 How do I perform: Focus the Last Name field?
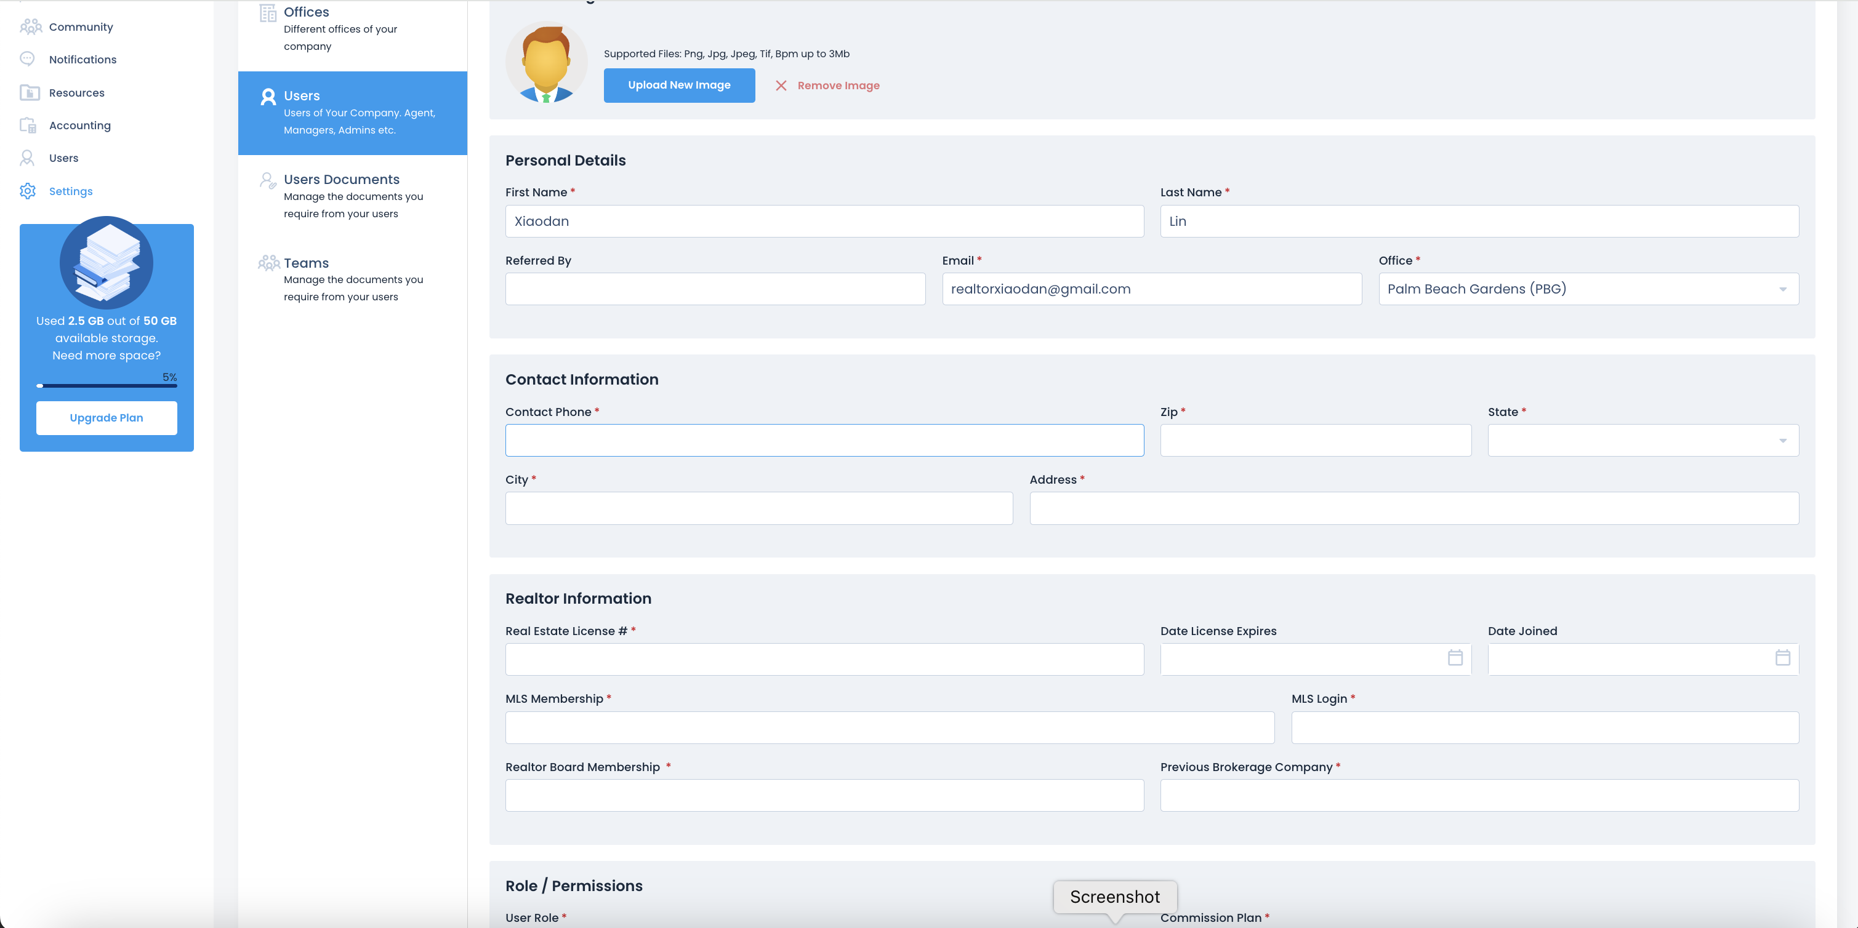1479,222
